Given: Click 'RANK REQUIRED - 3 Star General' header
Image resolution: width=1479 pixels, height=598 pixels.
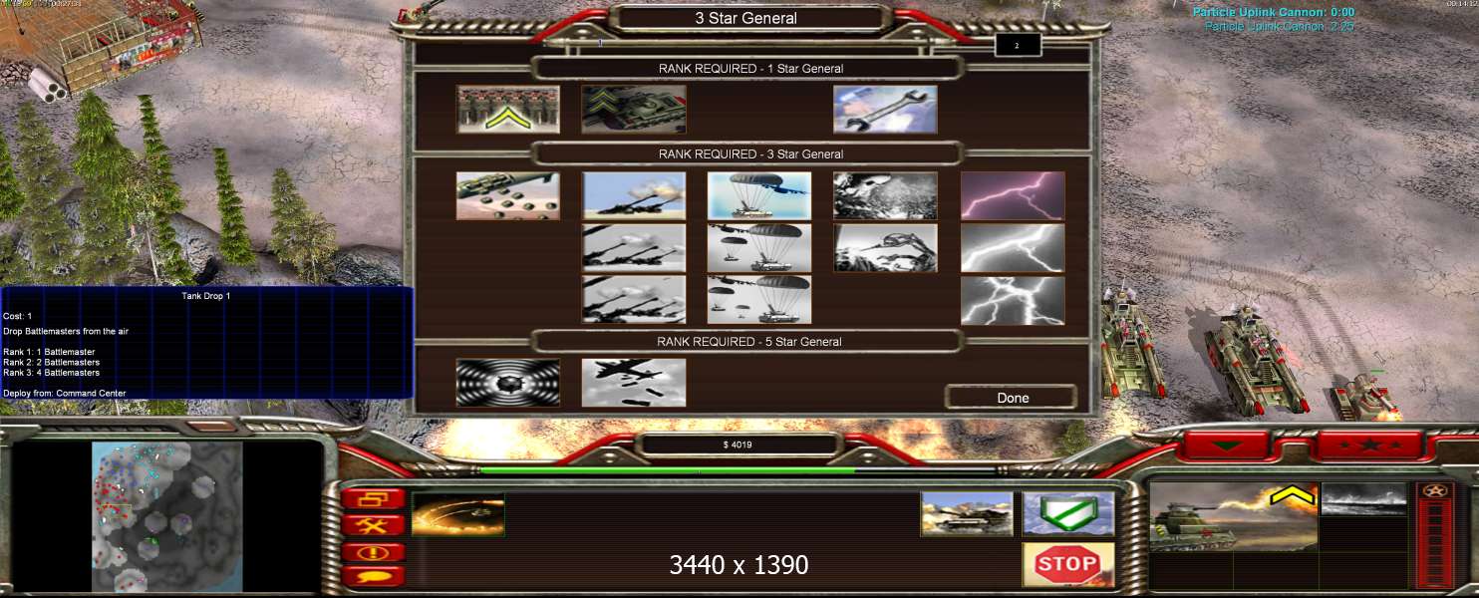Looking at the screenshot, I should (x=750, y=154).
